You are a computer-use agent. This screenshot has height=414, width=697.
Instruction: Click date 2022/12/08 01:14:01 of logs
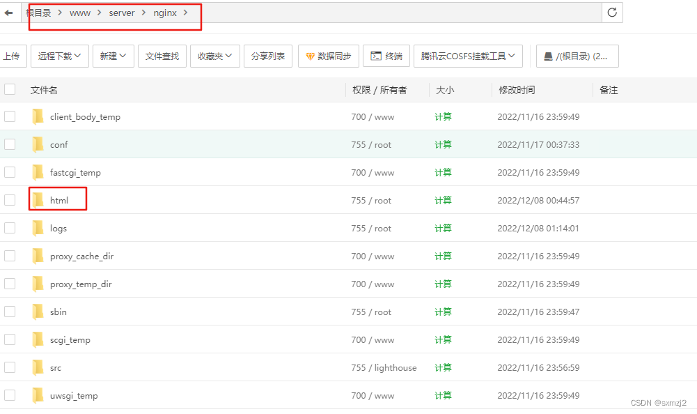pos(538,229)
